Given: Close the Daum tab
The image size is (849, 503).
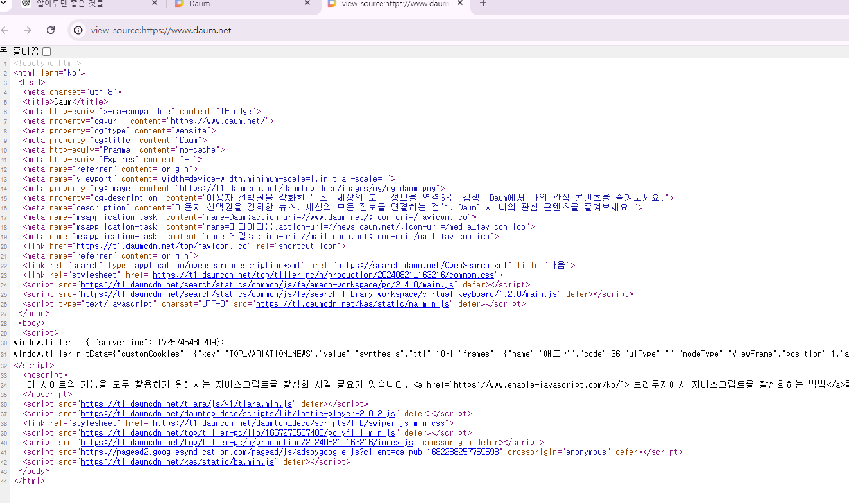Looking at the screenshot, I should [x=307, y=3].
